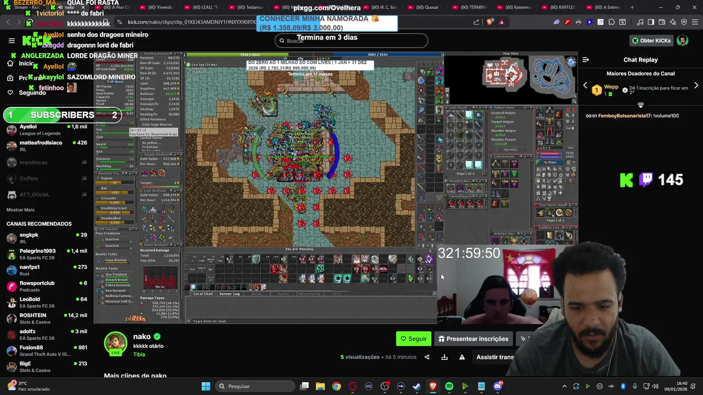The width and height of the screenshot is (703, 395).
Task: Open nako channel name link
Action: 142,336
